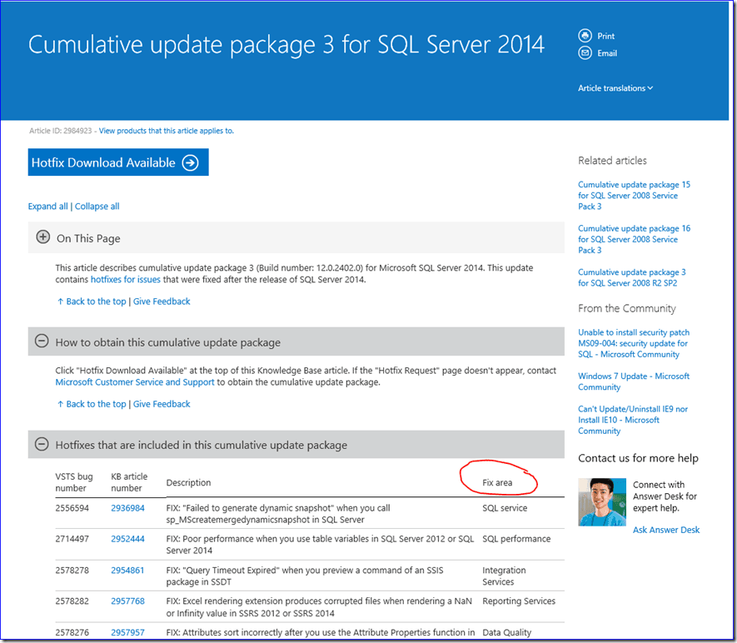Collapse the Hotfixes that are included section
The image size is (737, 643).
point(42,444)
